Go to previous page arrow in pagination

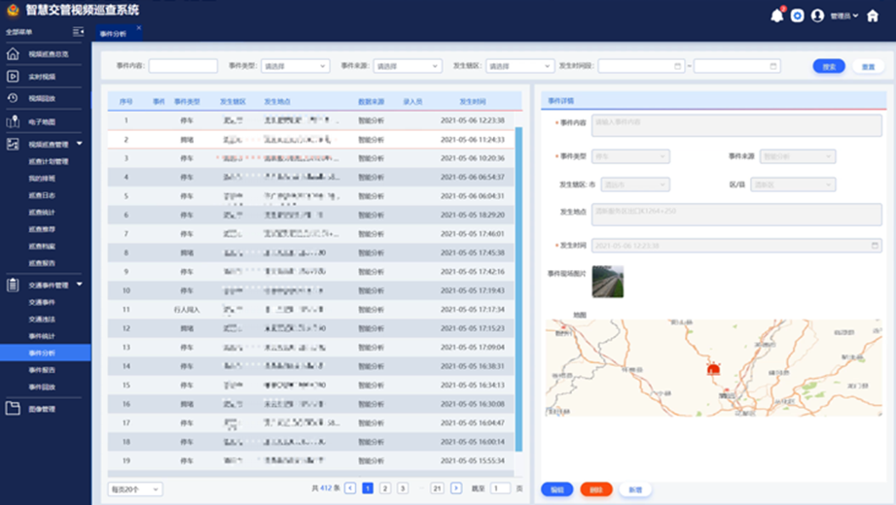click(350, 488)
